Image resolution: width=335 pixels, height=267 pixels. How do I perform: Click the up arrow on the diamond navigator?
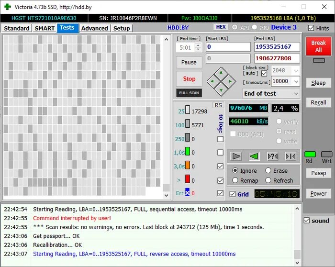click(221, 73)
